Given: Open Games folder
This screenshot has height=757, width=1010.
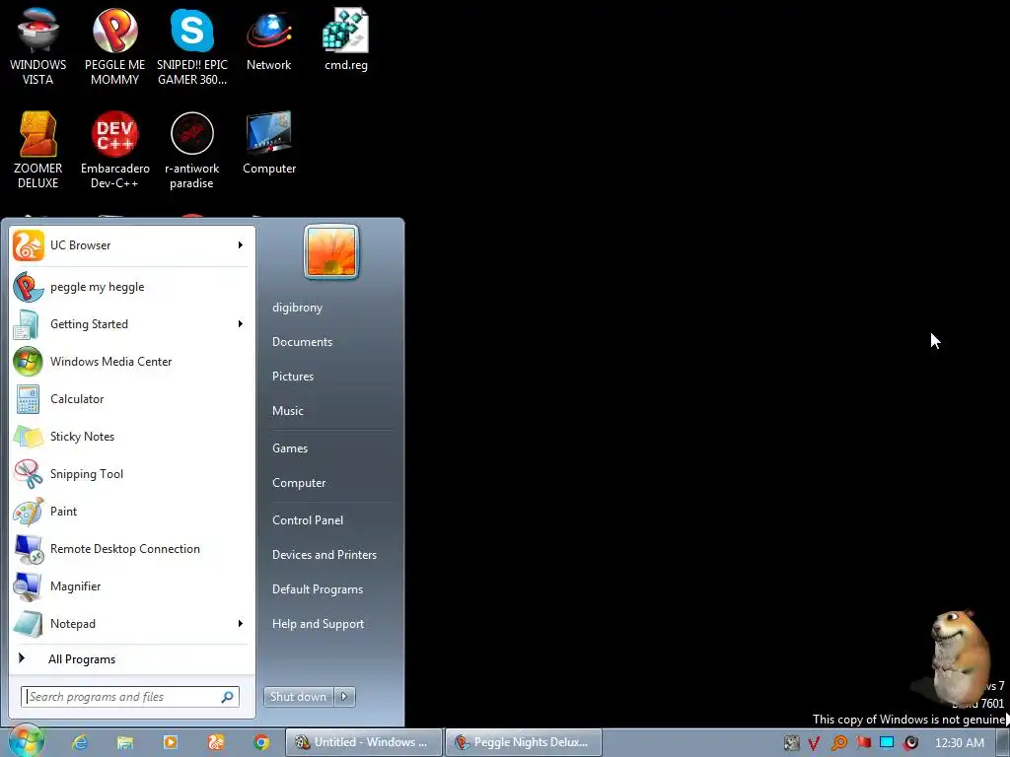Looking at the screenshot, I should [290, 448].
